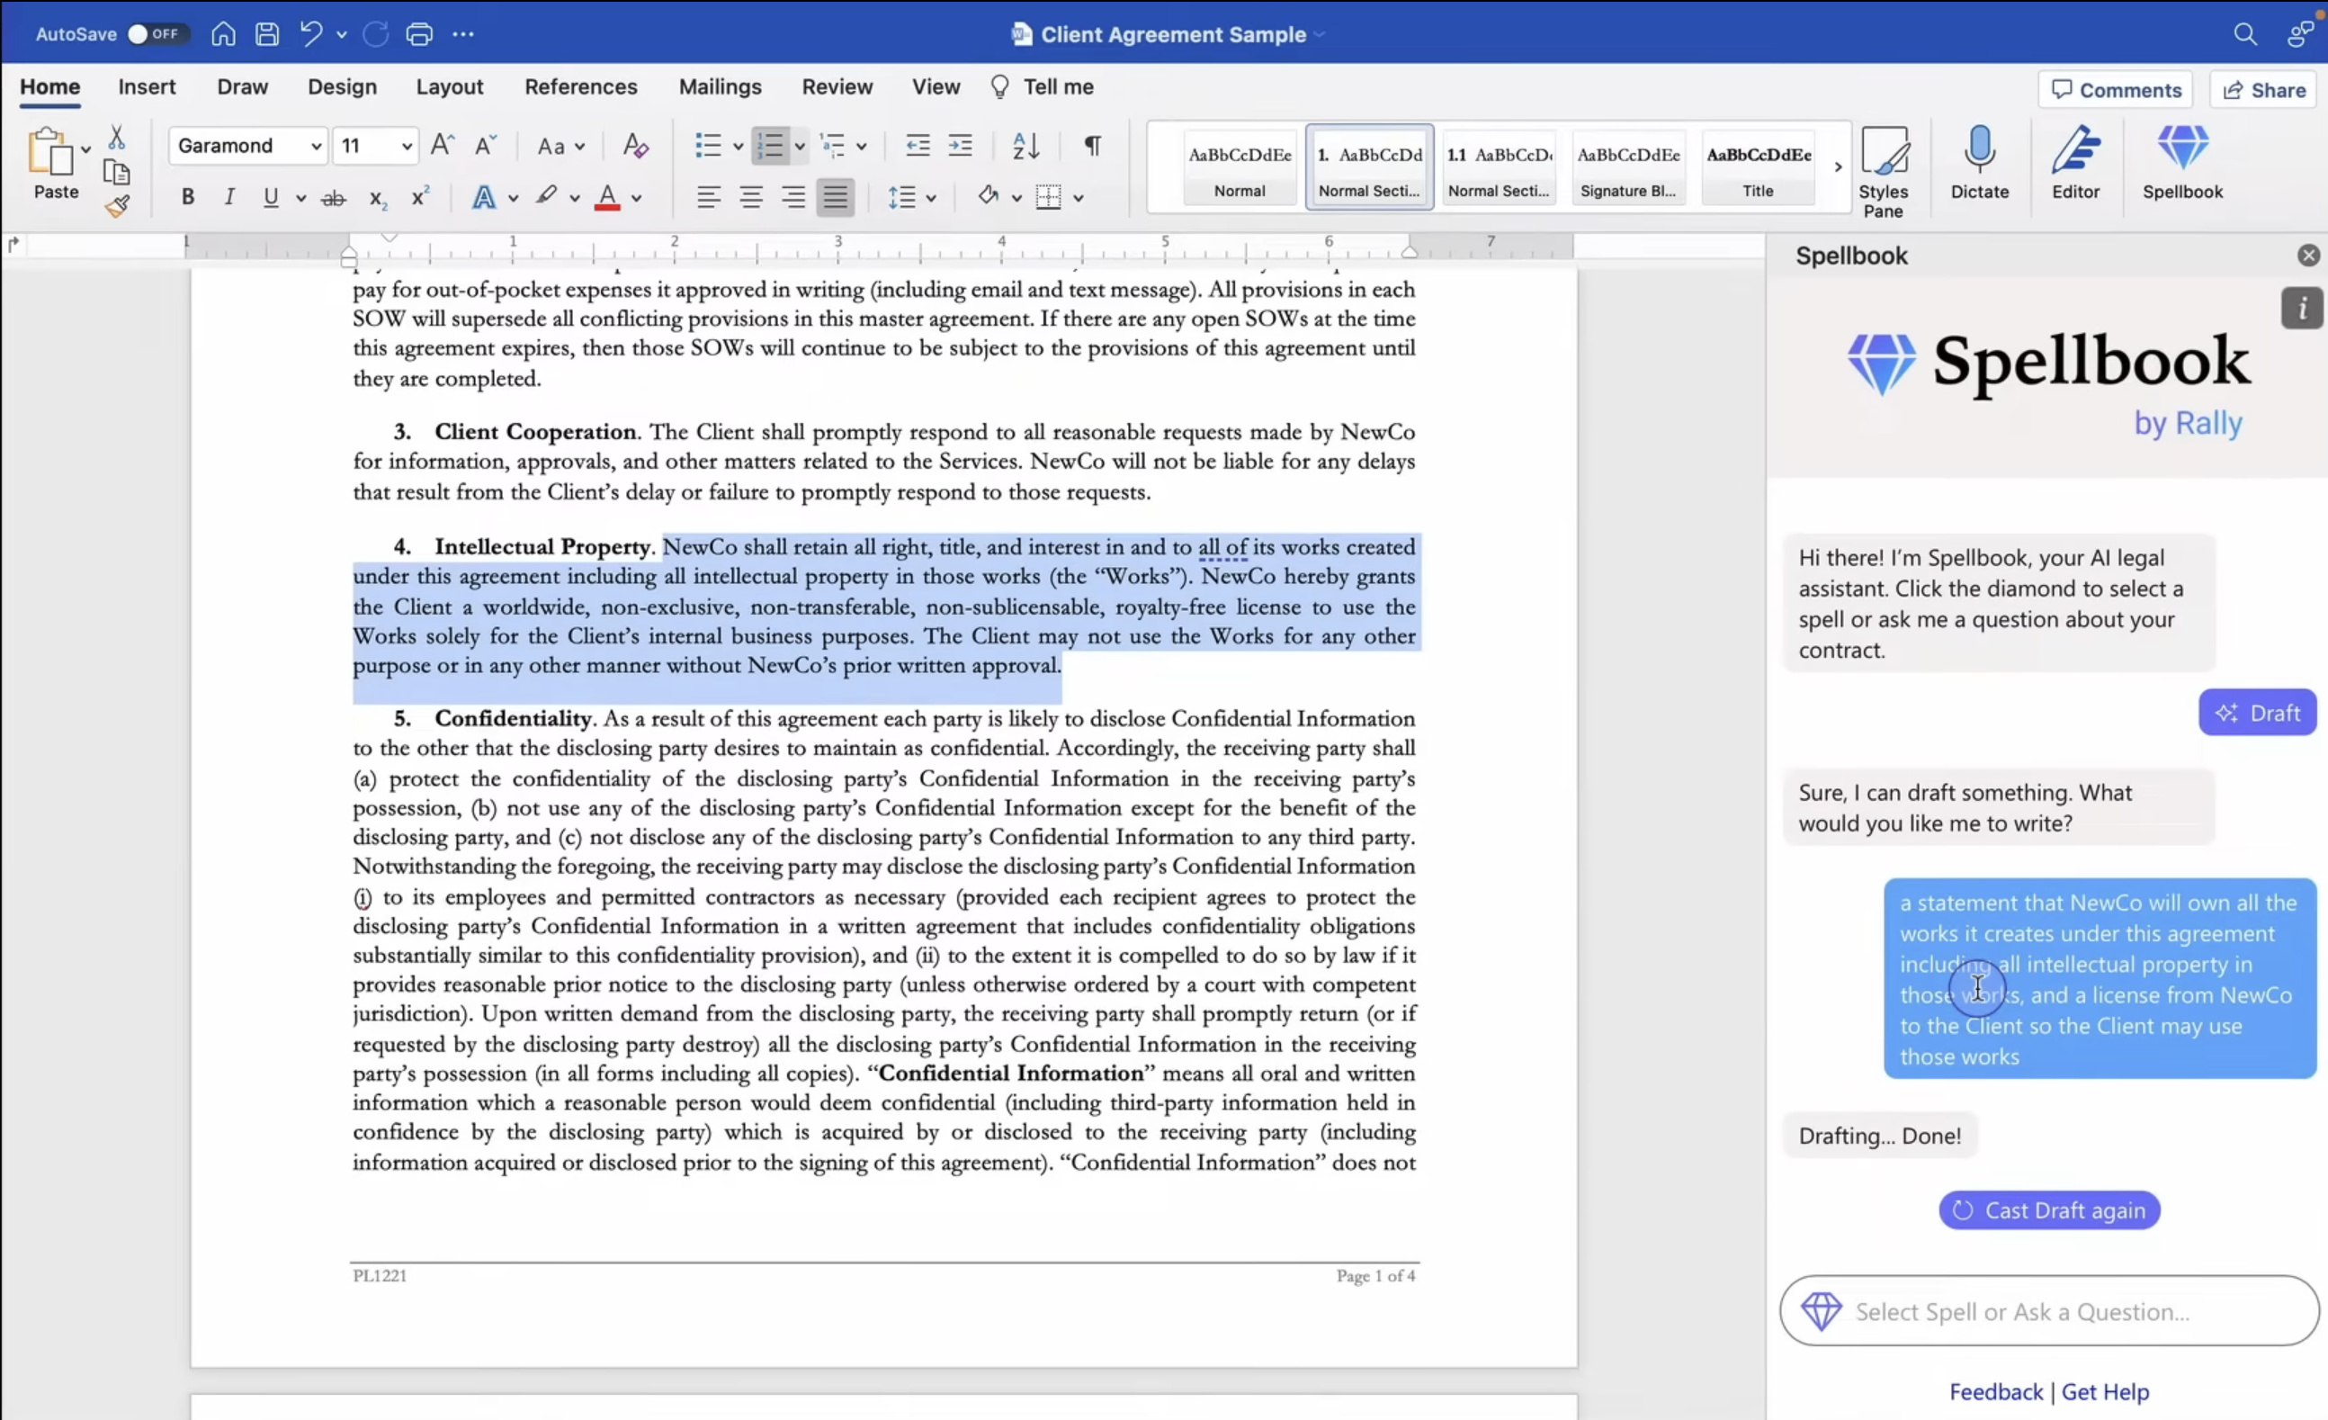Open the Review tab
The width and height of the screenshot is (2328, 1420).
tap(837, 87)
